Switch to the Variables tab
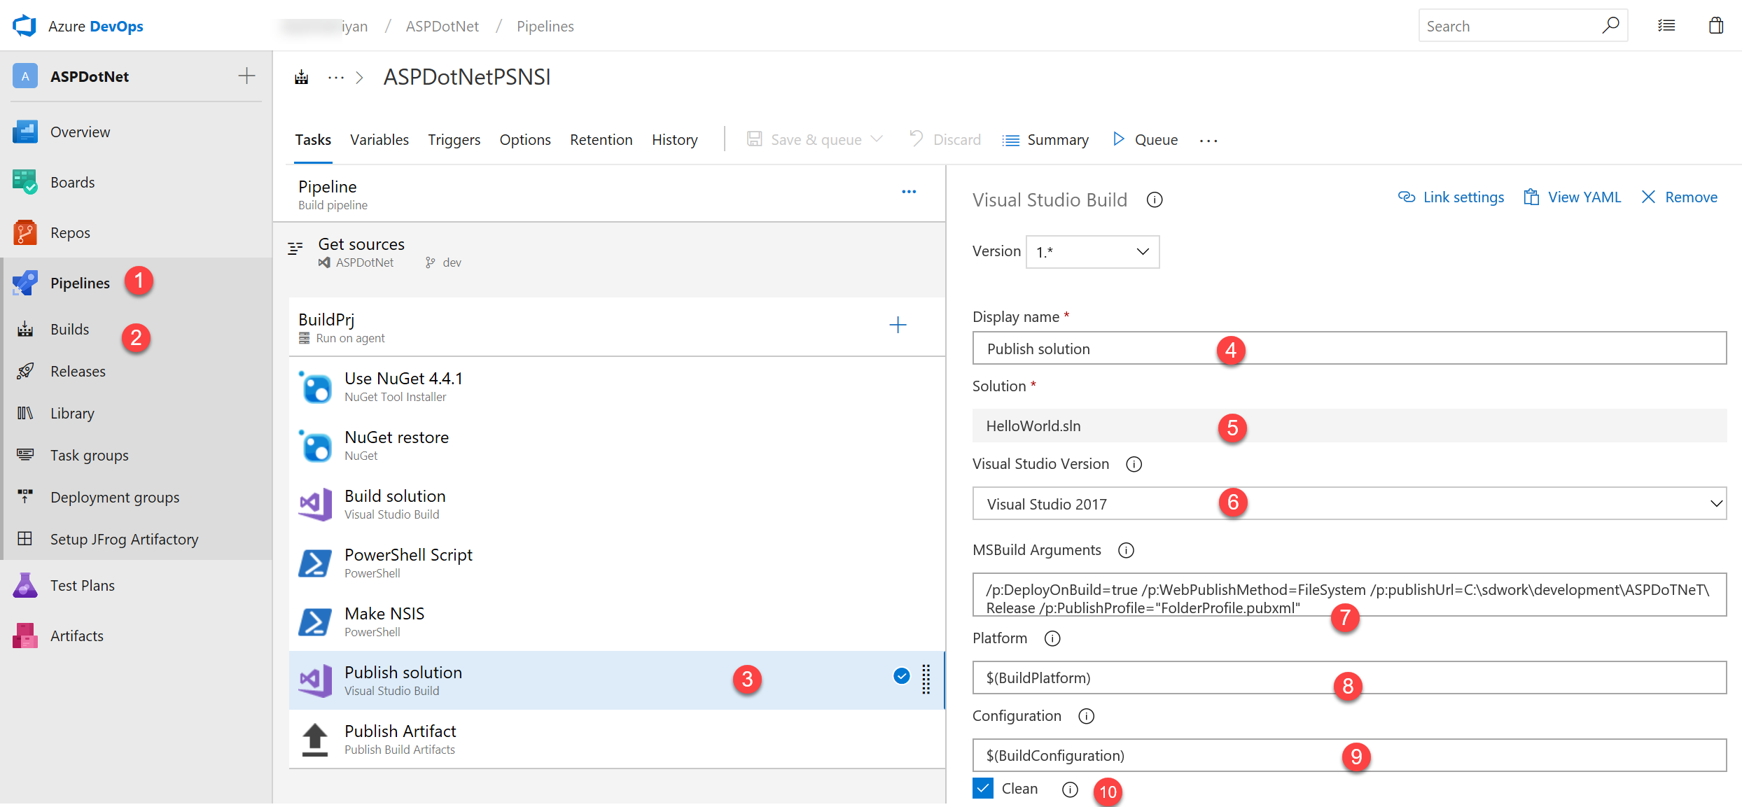 coord(379,139)
